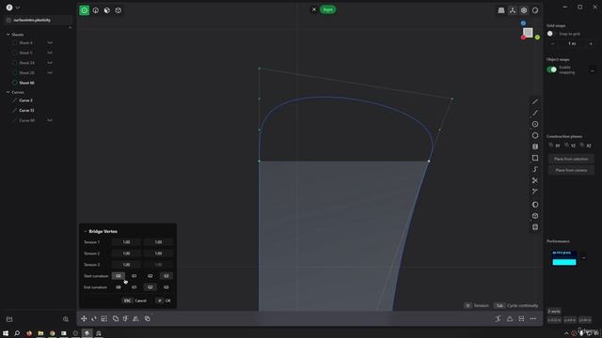Screen dimensions: 602x338
Task: Select Curve 11 in the outliner
Action: 26,111
